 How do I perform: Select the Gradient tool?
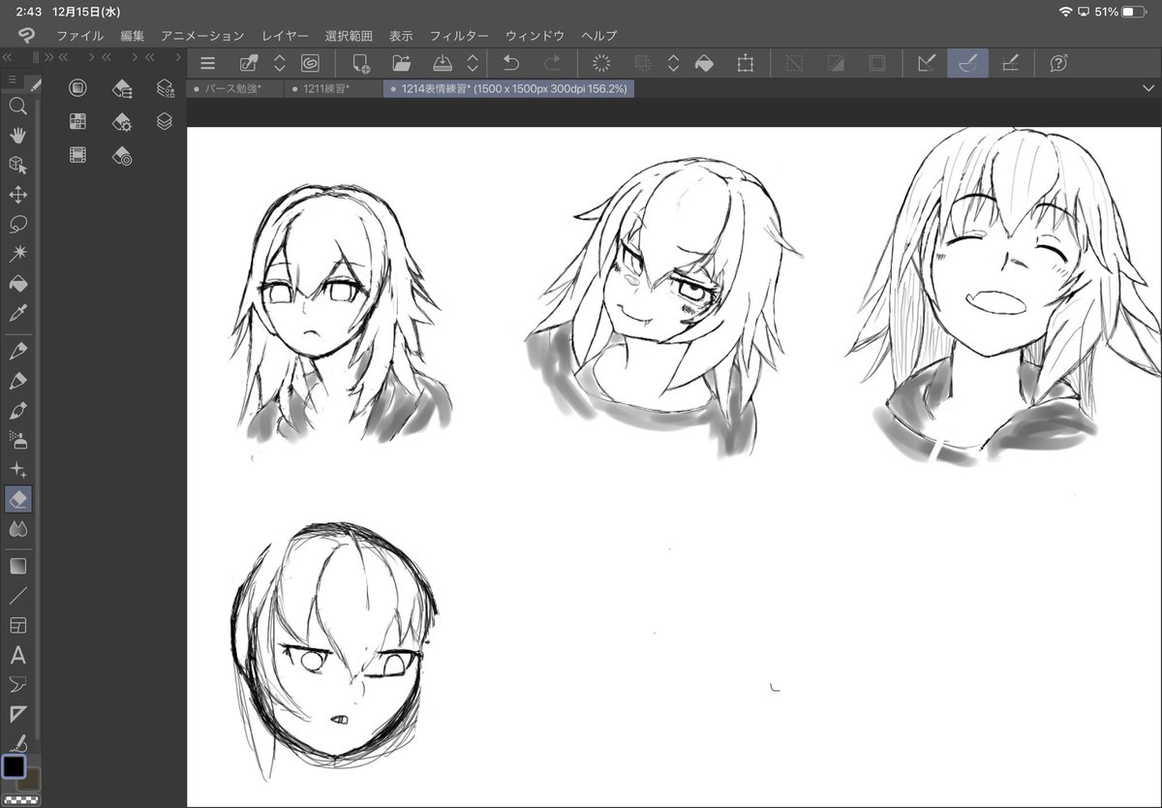click(x=17, y=566)
